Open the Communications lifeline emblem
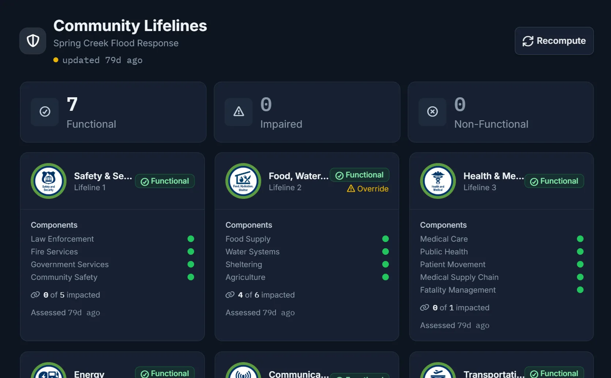This screenshot has height=378, width=611. [243, 370]
